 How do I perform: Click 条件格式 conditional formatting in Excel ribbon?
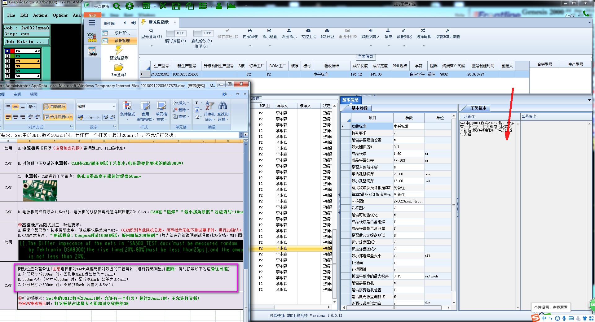pyautogui.click(x=127, y=111)
